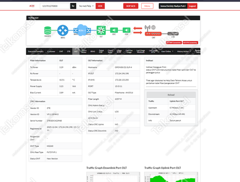The width and height of the screenshot is (240, 182).
Task: Click the ONT Serial Number value
Action: pos(54,121)
